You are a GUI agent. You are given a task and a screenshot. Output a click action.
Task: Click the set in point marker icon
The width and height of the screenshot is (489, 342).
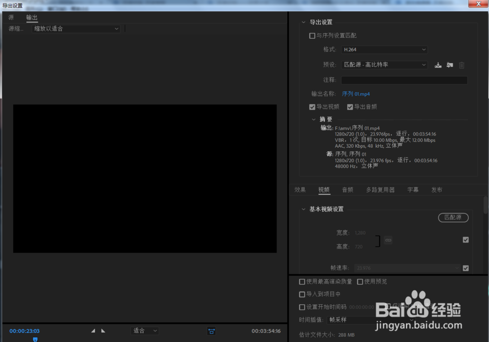pos(93,331)
